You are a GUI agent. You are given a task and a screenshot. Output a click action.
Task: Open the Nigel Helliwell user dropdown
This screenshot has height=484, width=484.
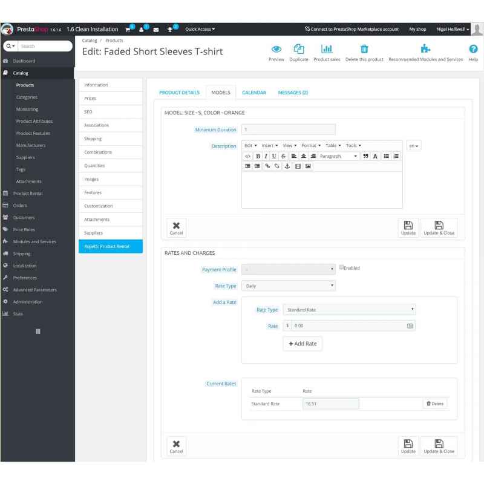(x=453, y=29)
